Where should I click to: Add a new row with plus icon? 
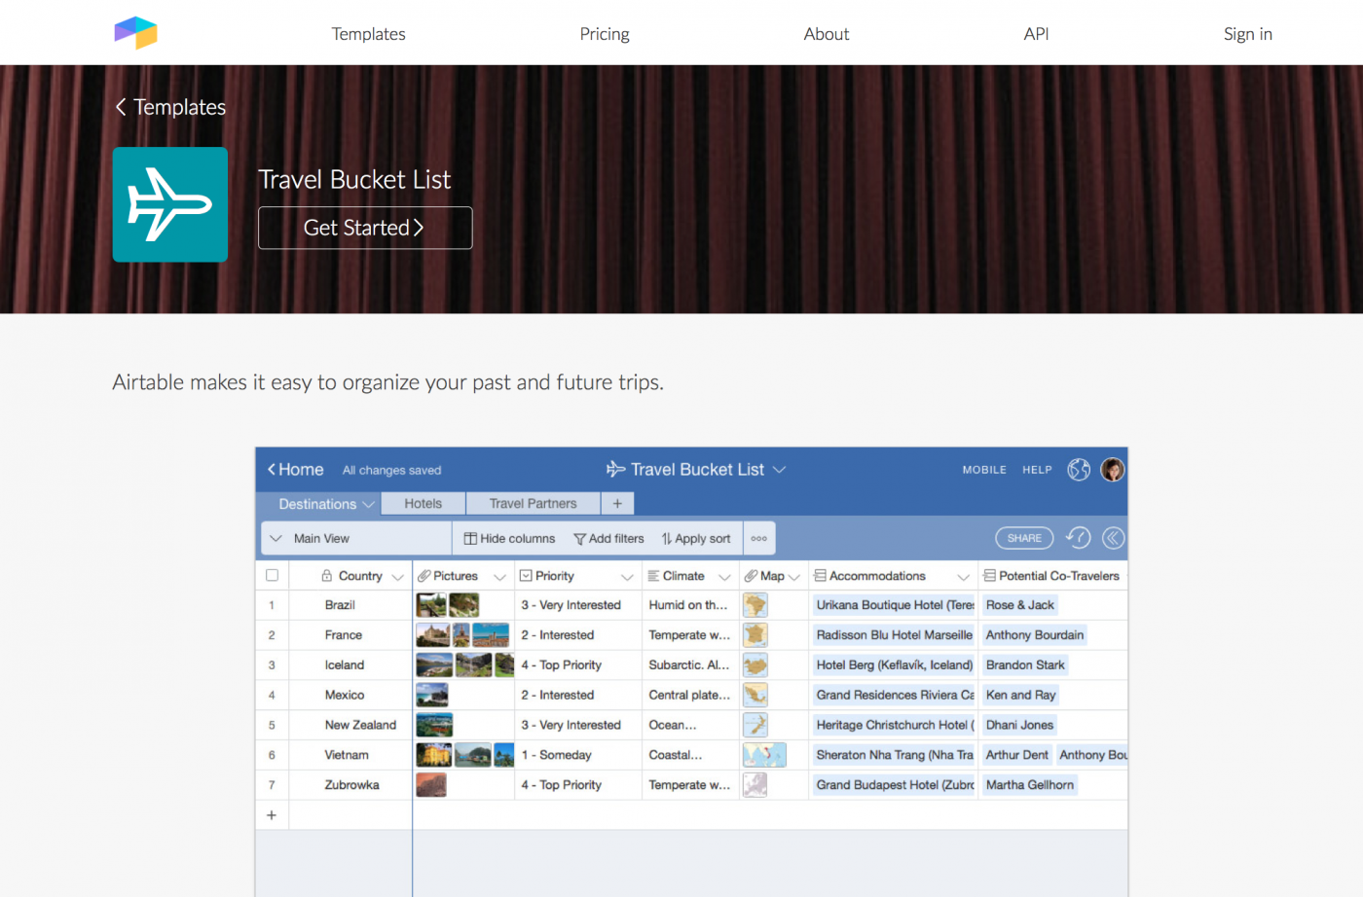(272, 815)
